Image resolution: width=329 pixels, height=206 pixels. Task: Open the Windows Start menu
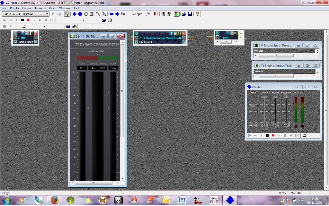[x=7, y=200]
